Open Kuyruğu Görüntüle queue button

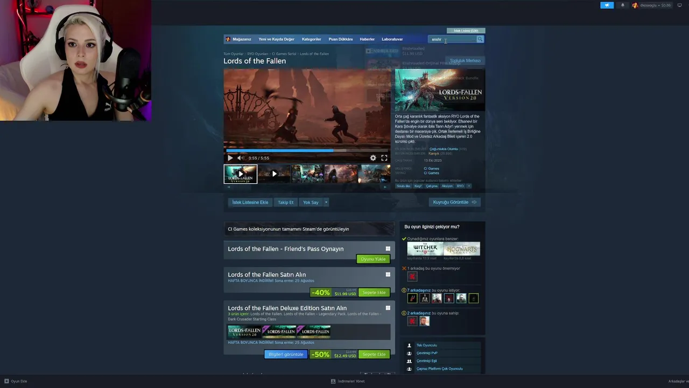[455, 202]
